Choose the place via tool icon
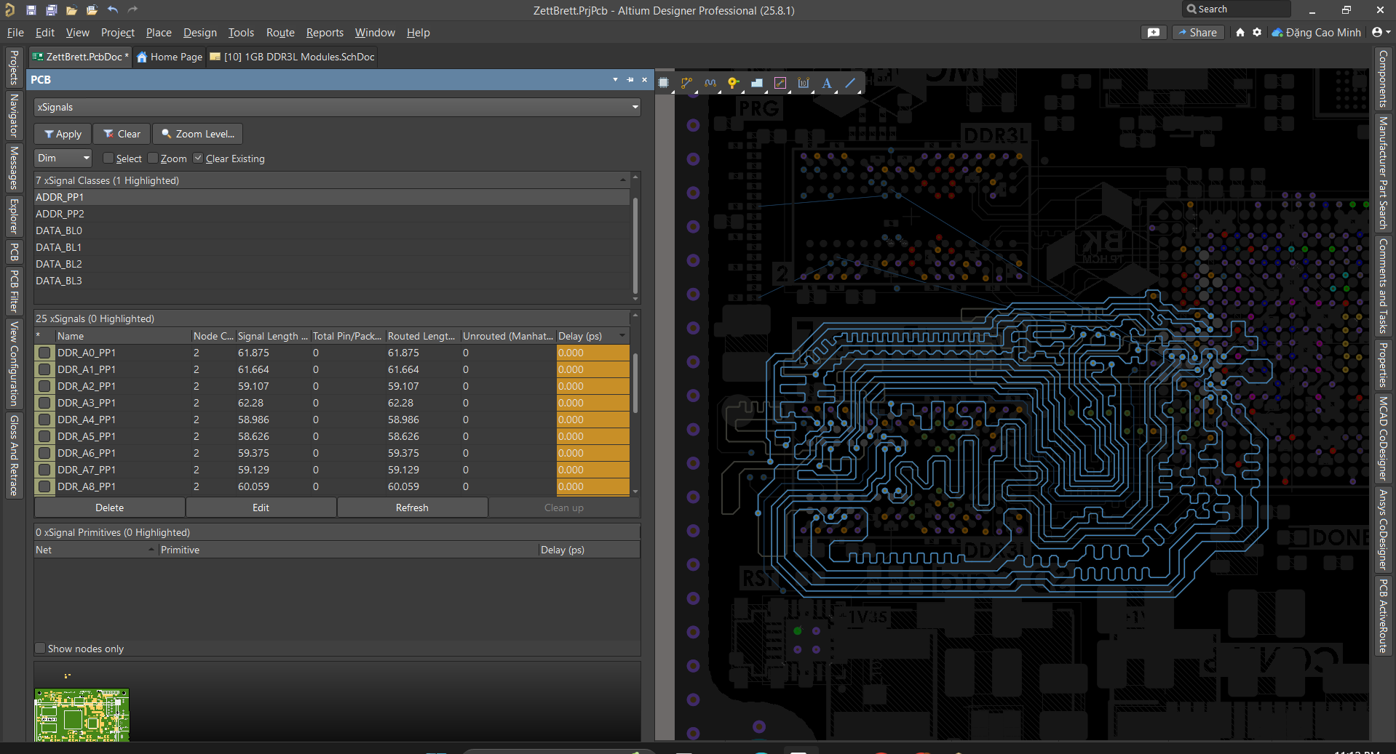Viewport: 1396px width, 754px height. pyautogui.click(x=734, y=83)
